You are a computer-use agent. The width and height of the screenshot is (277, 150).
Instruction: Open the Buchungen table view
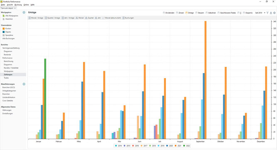128,18
